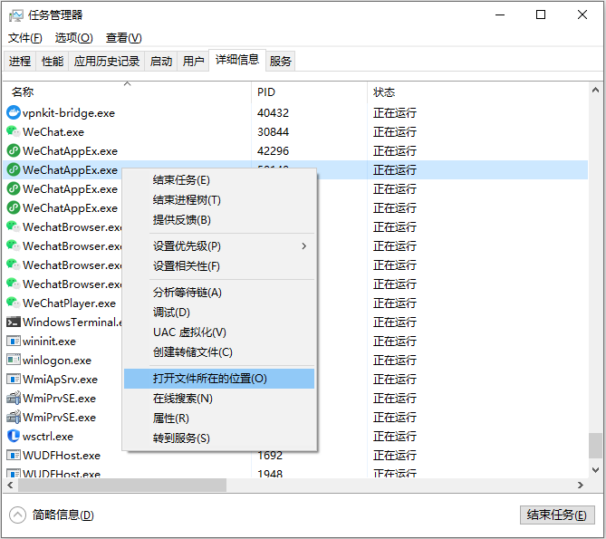Select PID 40432 cell
Image resolution: width=606 pixels, height=539 pixels.
(x=274, y=113)
